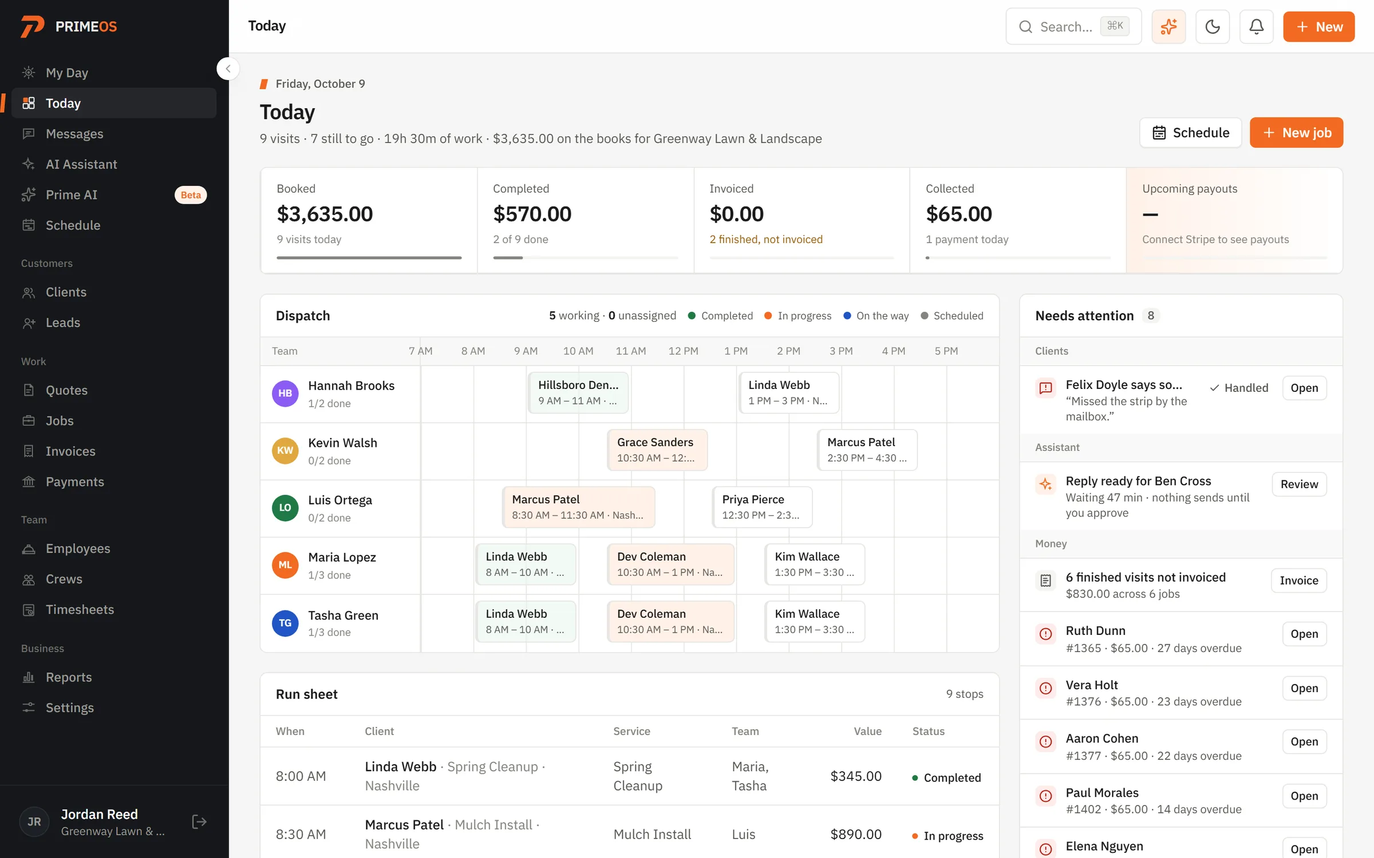Go to Messages in the sidebar
The width and height of the screenshot is (1374, 858).
(x=114, y=134)
